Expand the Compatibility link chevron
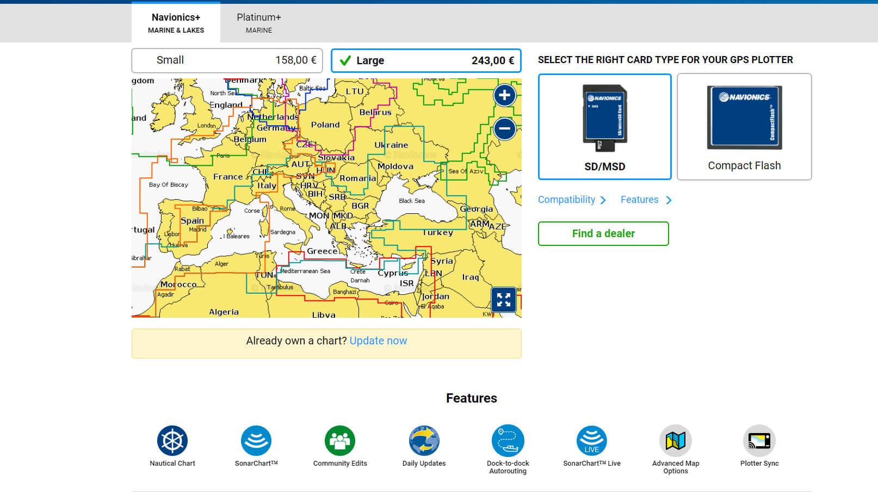The width and height of the screenshot is (878, 494). coord(603,200)
